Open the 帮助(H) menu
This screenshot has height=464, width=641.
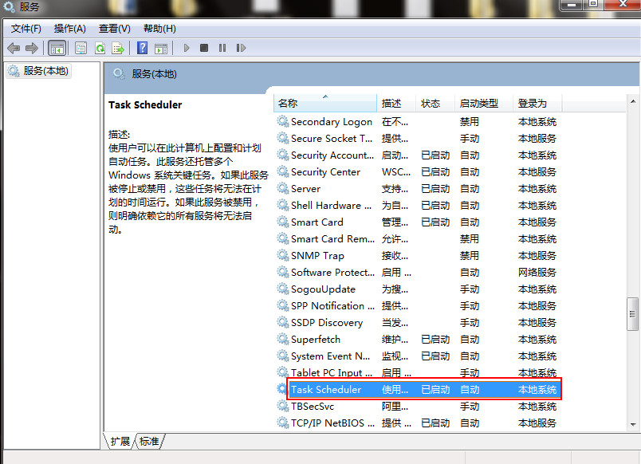159,29
